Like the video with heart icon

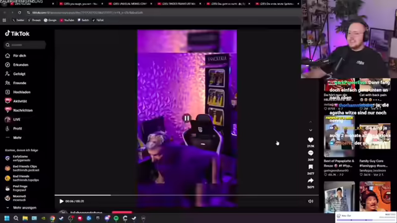[311, 140]
